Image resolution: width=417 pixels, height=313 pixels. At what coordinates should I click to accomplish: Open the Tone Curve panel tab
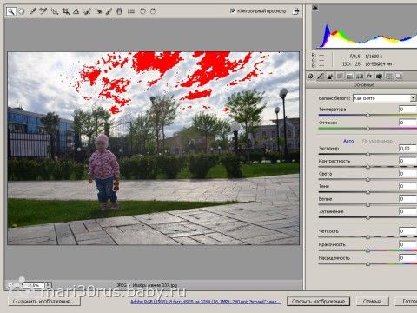pos(321,77)
